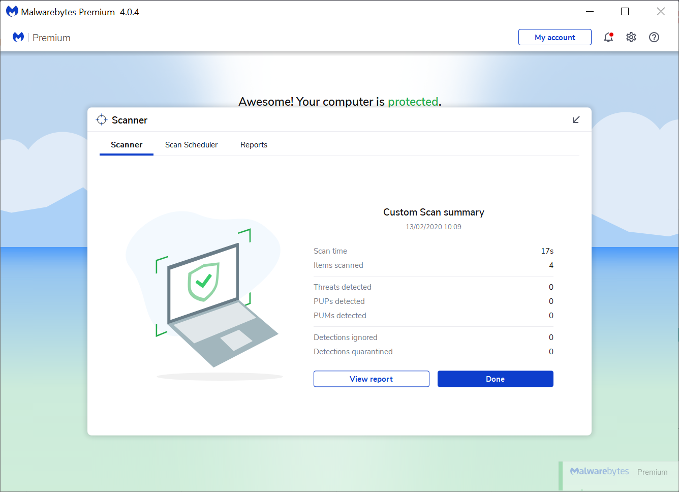Minimize the Malwarebytes window

[590, 11]
